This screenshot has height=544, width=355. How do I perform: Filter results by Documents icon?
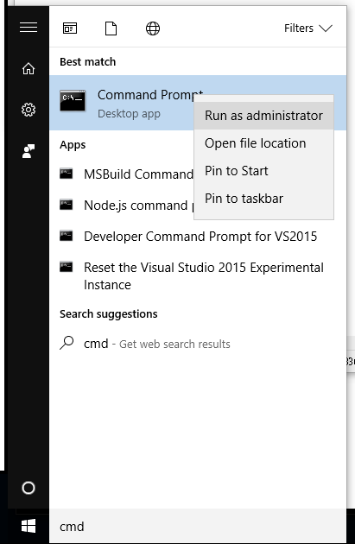click(111, 28)
